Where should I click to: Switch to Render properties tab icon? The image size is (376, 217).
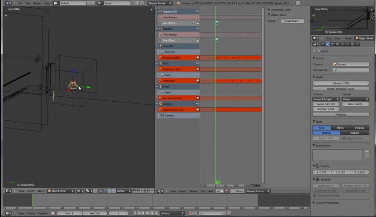tap(323, 44)
